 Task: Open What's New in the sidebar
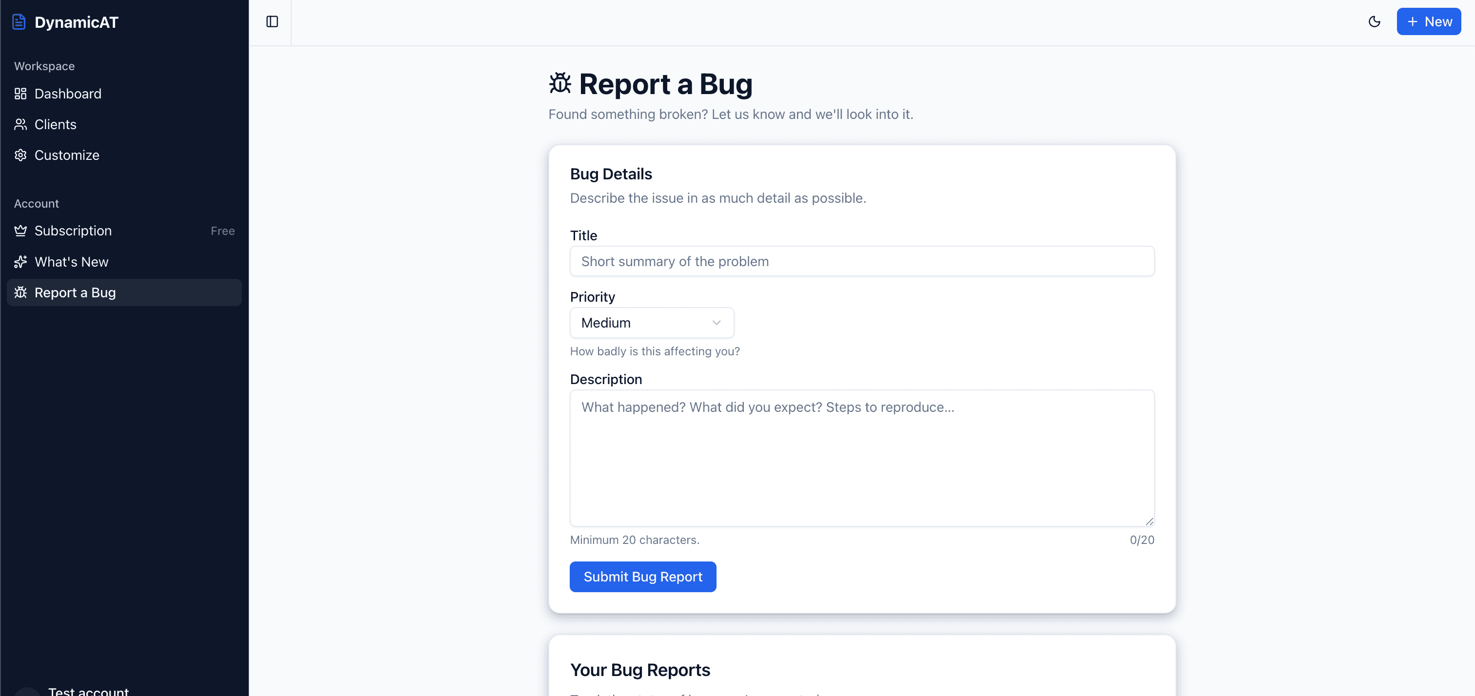point(124,262)
